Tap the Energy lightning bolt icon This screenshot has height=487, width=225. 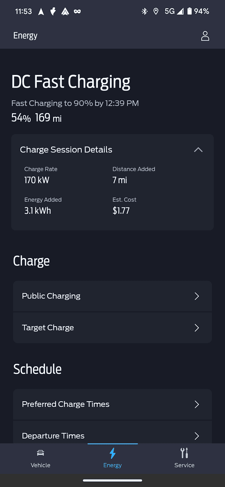pos(112,453)
